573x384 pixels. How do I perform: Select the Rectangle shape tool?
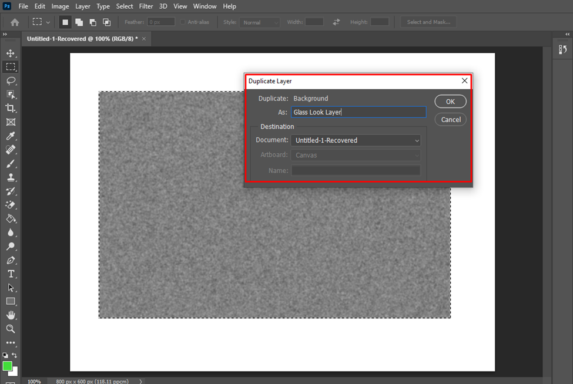click(x=11, y=302)
